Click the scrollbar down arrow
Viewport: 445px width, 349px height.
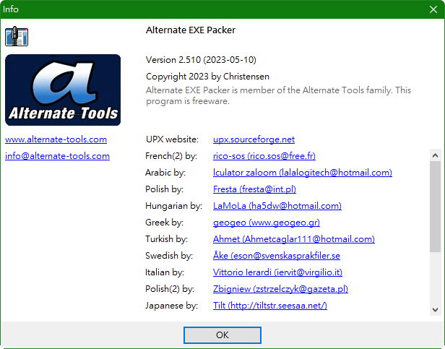click(x=435, y=309)
